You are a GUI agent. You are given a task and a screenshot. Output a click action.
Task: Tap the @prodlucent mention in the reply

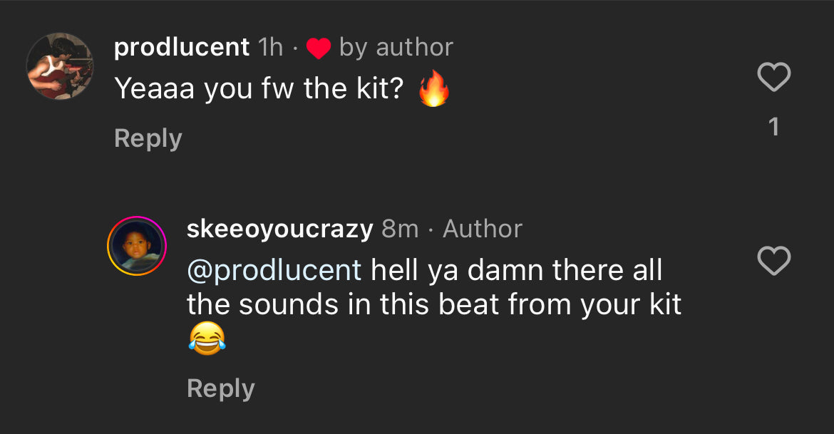(x=274, y=271)
